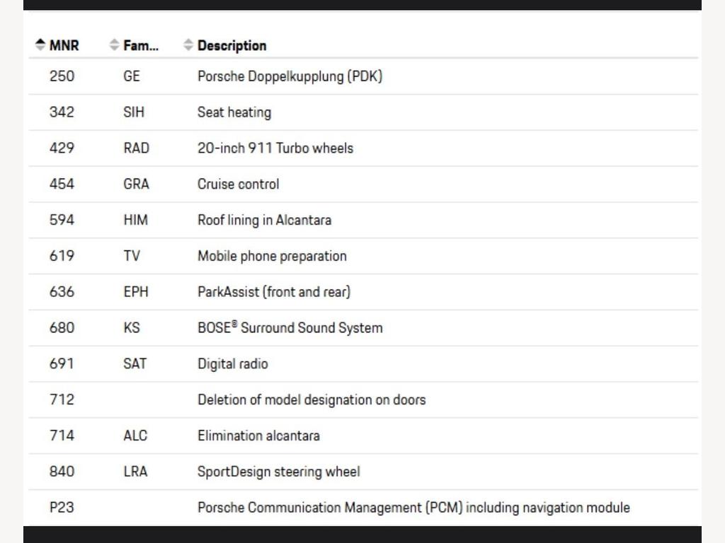Click the P23 Porsche Communication Management row
Screen dimensions: 725x543
pos(363,508)
